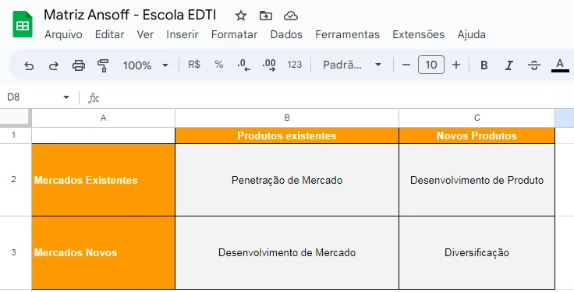Click the undo arrow icon
The height and width of the screenshot is (292, 574).
click(x=29, y=65)
